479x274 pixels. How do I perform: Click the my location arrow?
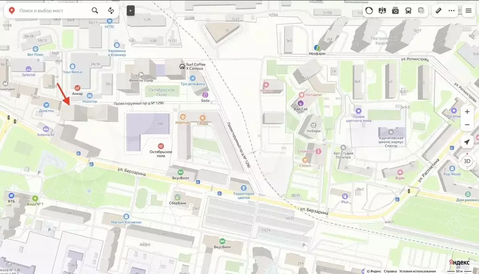[467, 142]
